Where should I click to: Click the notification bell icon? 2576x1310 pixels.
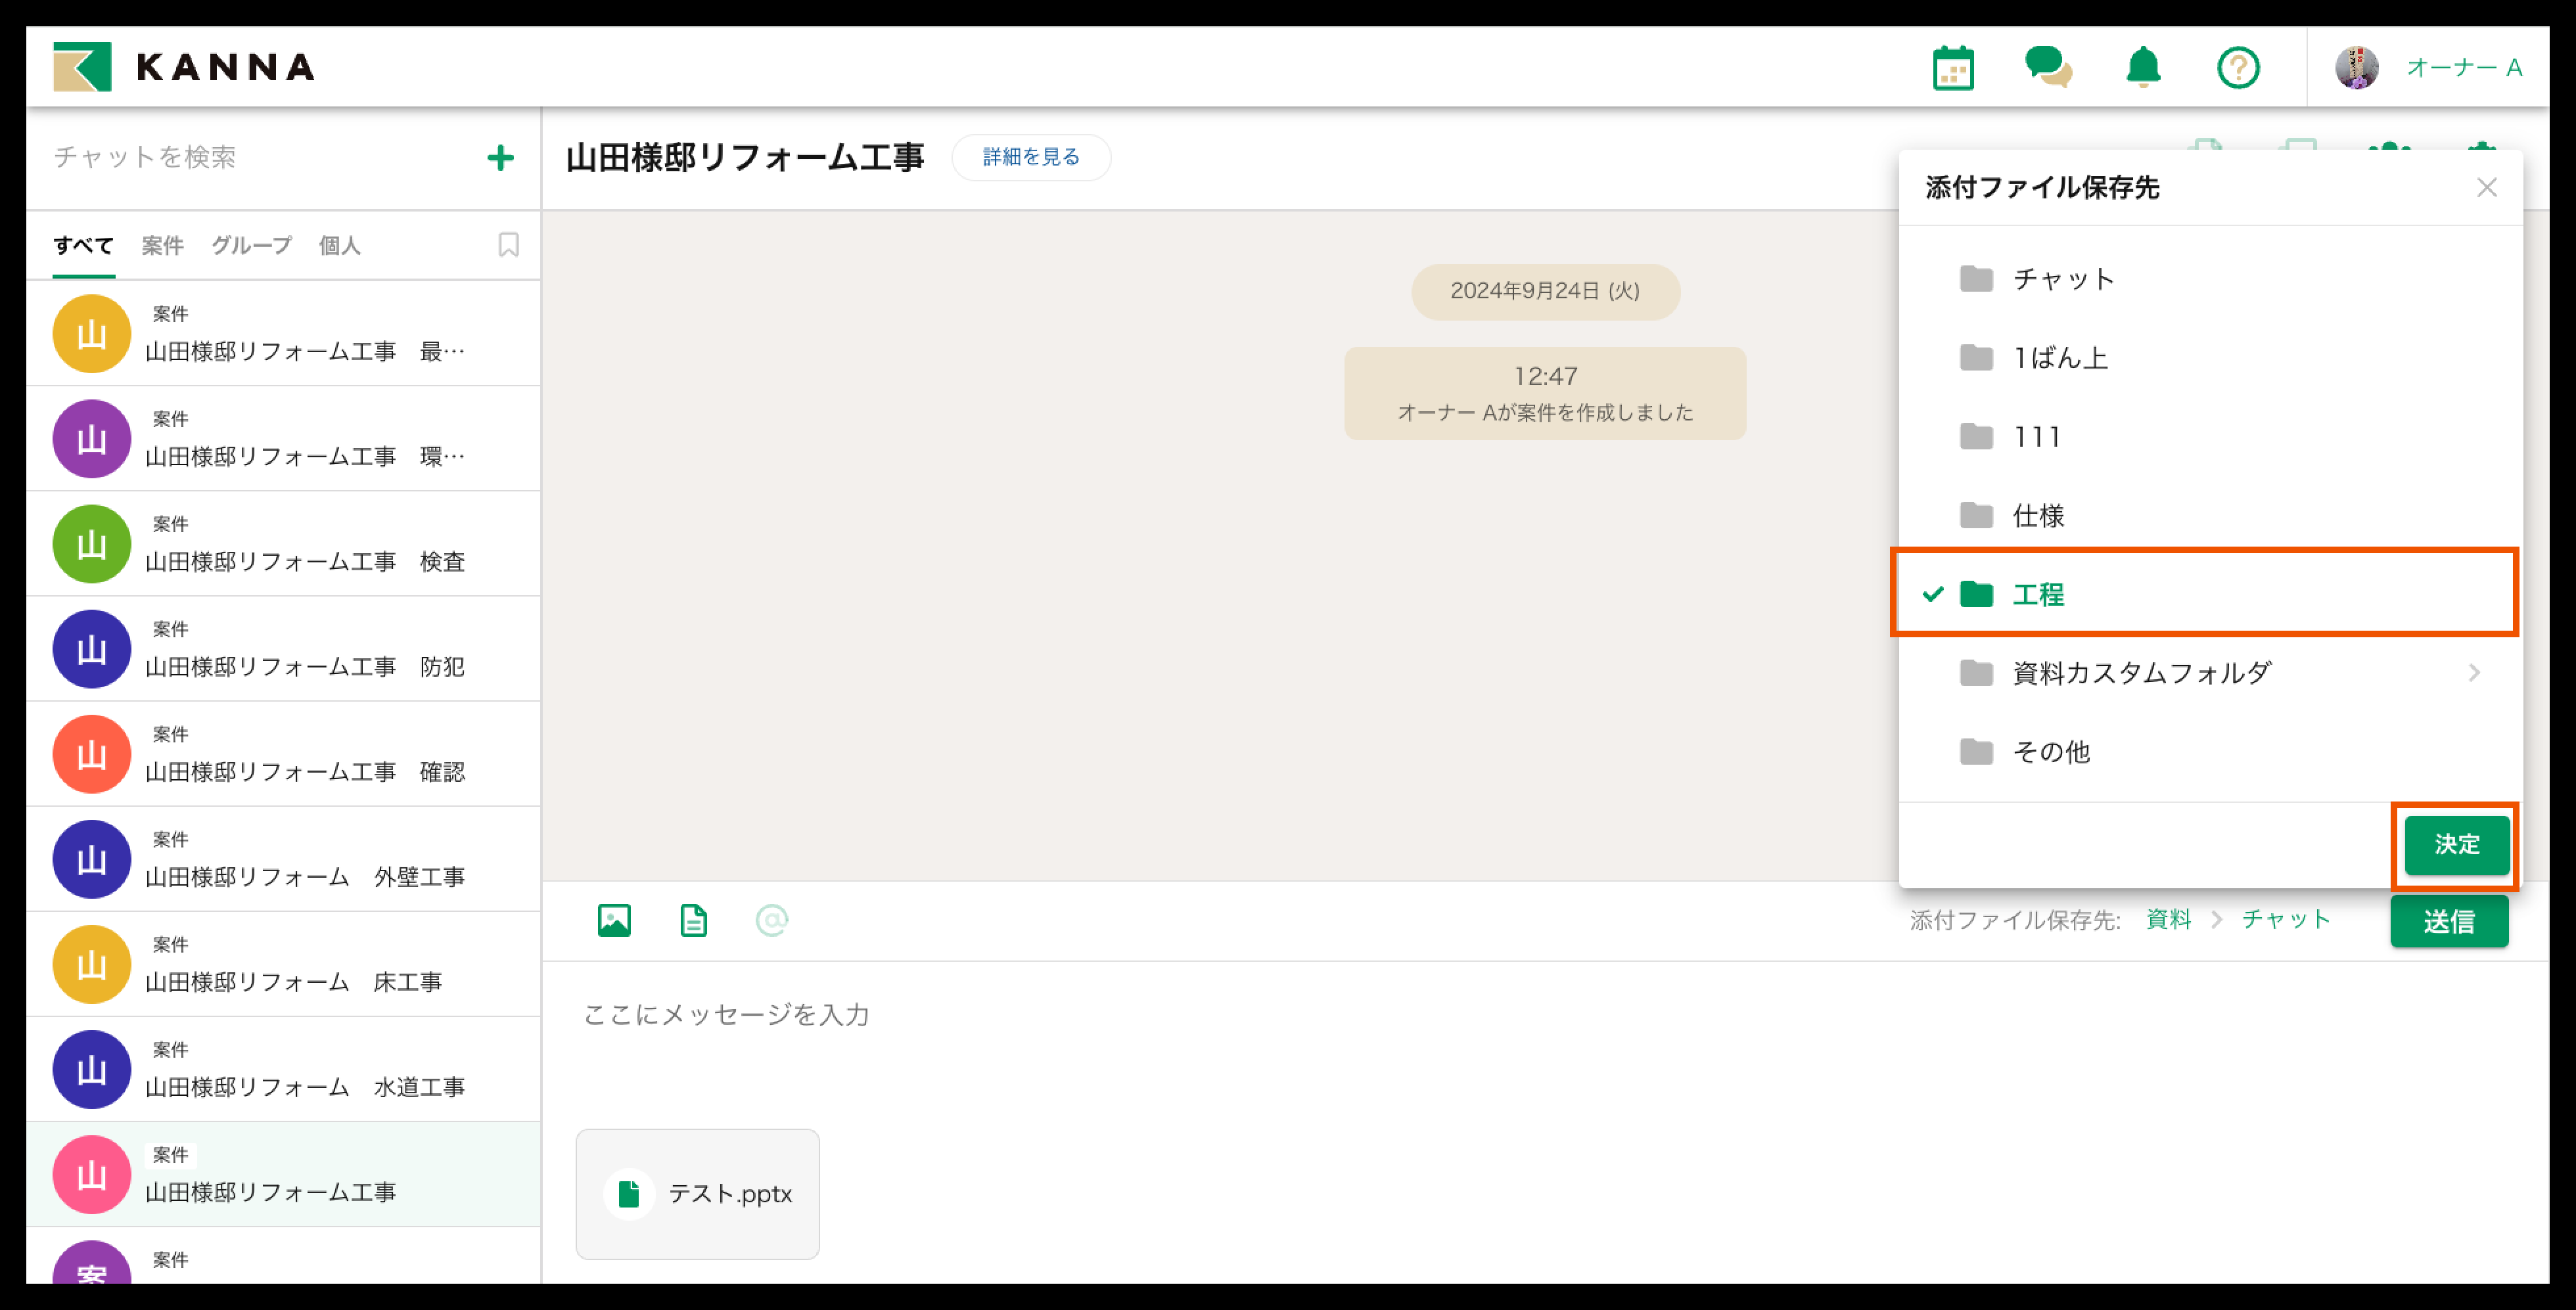click(2142, 68)
